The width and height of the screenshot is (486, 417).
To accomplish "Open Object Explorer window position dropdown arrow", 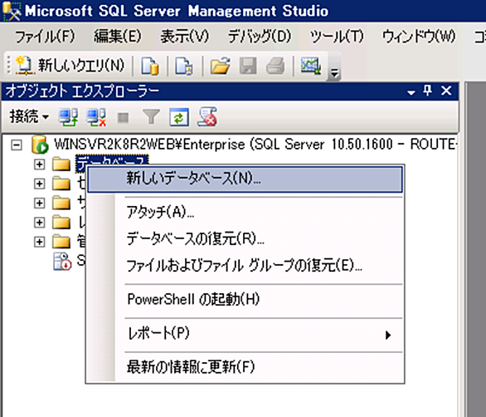I will tap(411, 92).
